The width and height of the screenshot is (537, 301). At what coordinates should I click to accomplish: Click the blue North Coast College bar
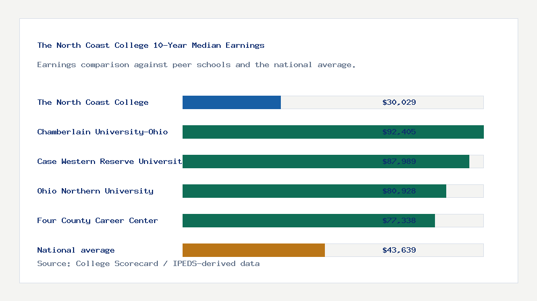pyautogui.click(x=231, y=103)
